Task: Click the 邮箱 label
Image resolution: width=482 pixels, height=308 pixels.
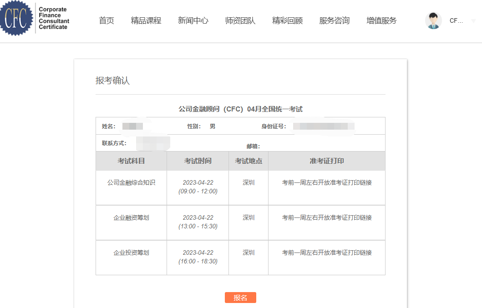Action: [254, 146]
